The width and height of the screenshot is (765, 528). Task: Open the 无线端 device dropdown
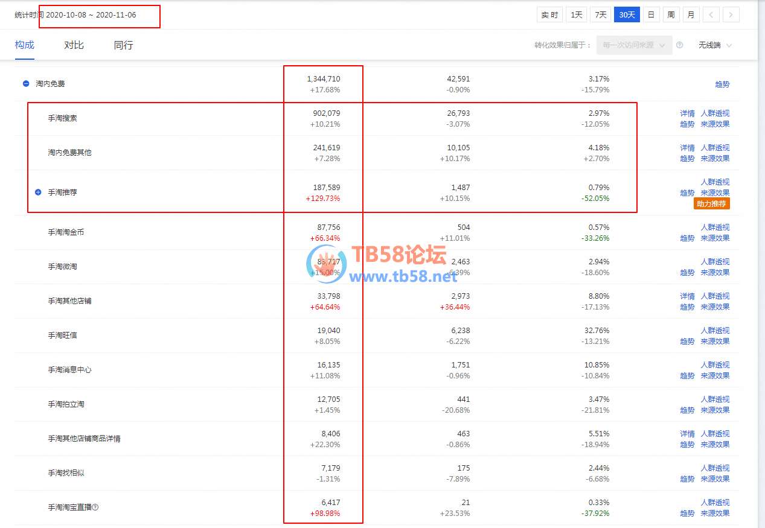tap(715, 45)
